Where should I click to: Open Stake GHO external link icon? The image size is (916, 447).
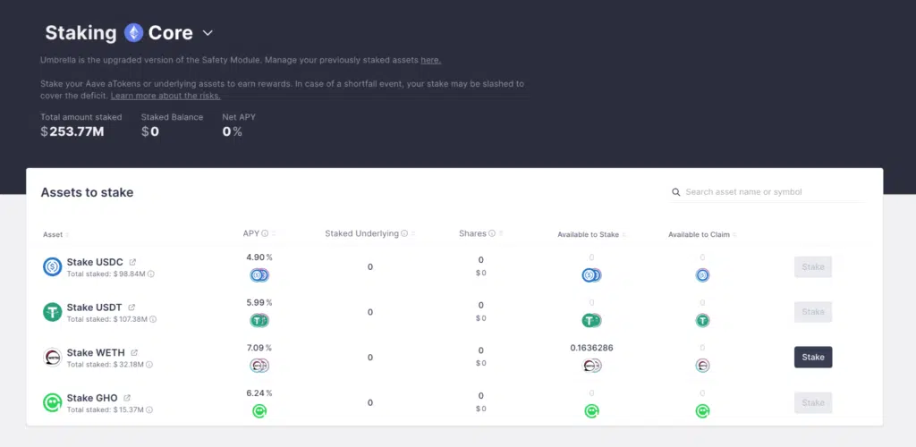(x=127, y=398)
